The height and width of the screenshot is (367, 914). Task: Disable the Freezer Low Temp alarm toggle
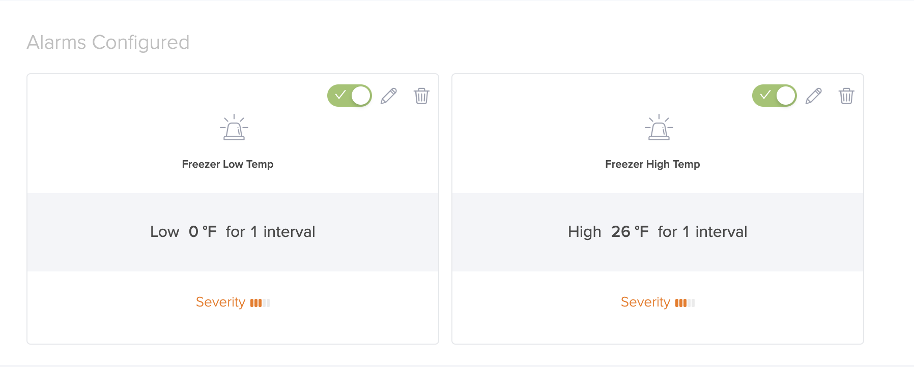click(x=350, y=96)
